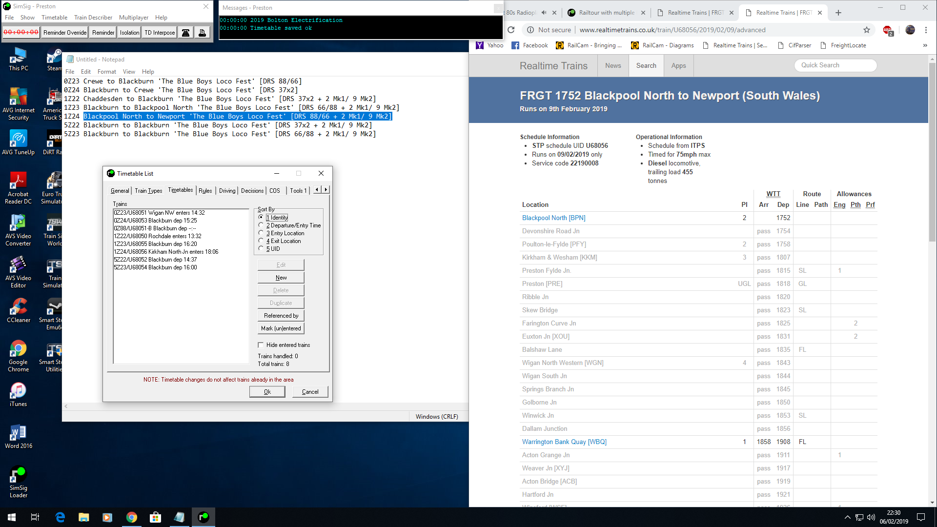
Task: Open SimSig Train Describer menu
Action: pyautogui.click(x=93, y=18)
